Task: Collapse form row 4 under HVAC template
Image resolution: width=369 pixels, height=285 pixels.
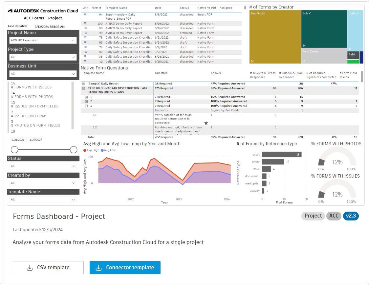Action: pyautogui.click(x=86, y=106)
